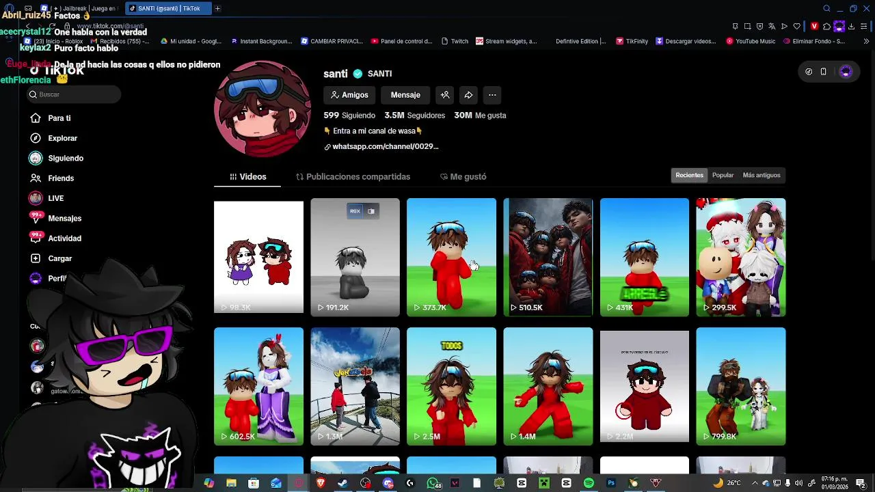Open Spotify from the taskbar

(x=589, y=483)
